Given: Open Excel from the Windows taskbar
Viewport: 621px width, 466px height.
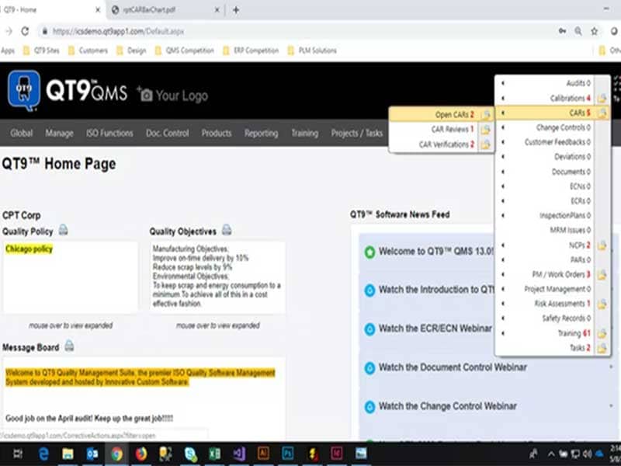Looking at the screenshot, I should tap(214, 453).
